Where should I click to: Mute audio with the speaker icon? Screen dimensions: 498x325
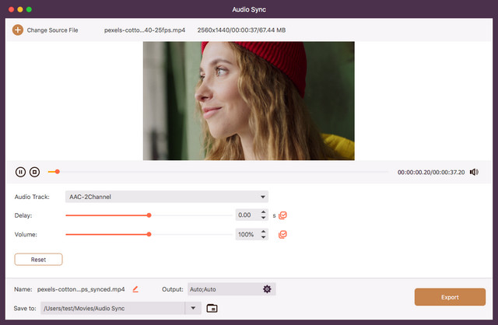[x=474, y=172]
